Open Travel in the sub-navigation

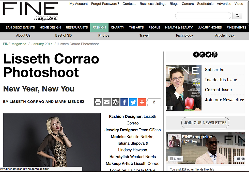click(x=144, y=35)
